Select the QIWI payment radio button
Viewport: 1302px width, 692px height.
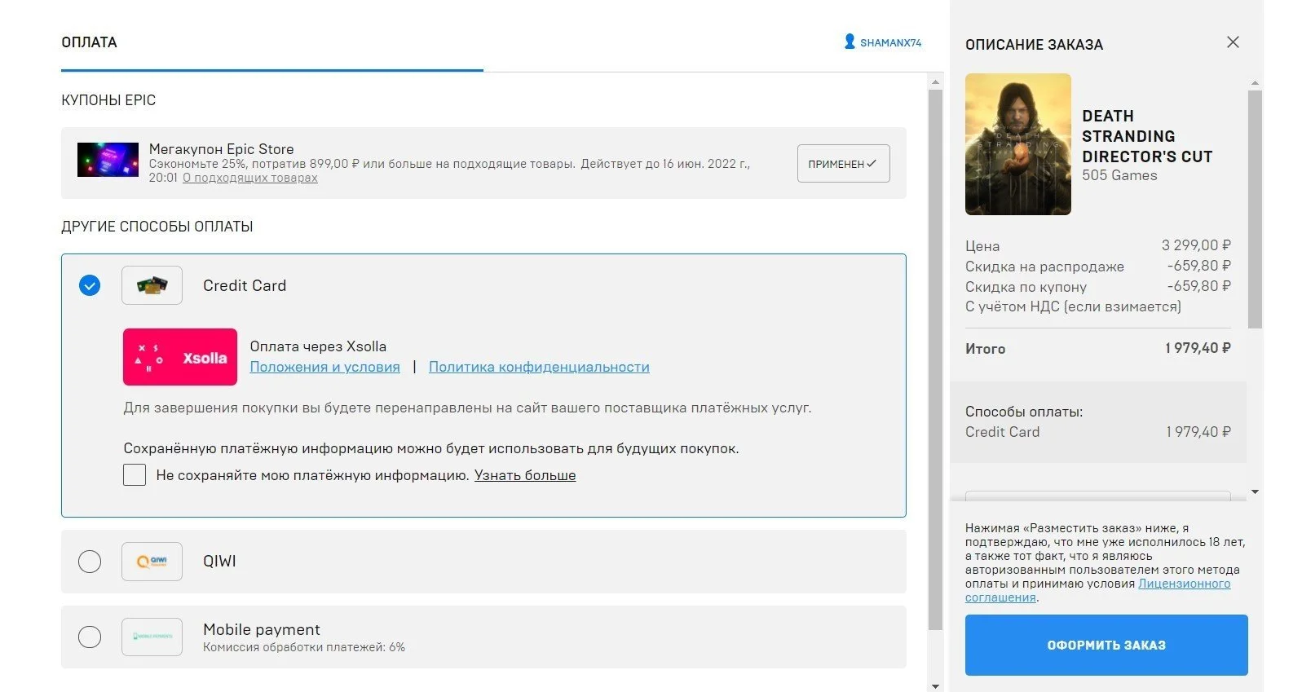coord(90,562)
